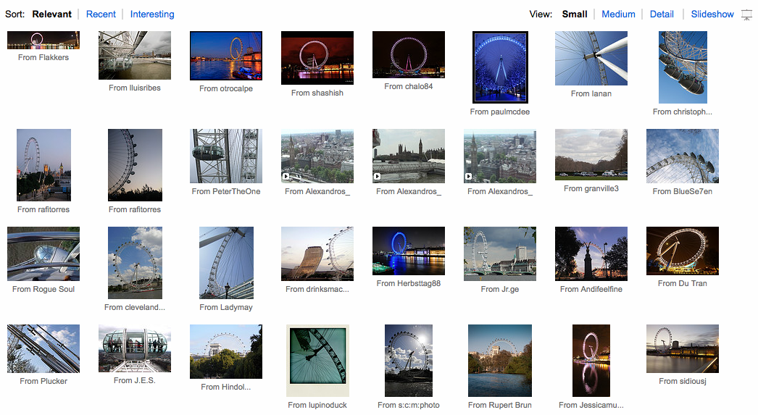Open the night river photo from otrocalpe
Image resolution: width=758 pixels, height=415 pixels.
[x=226, y=55]
